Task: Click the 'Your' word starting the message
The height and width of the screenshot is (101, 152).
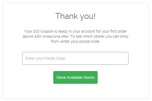Action: (28, 31)
